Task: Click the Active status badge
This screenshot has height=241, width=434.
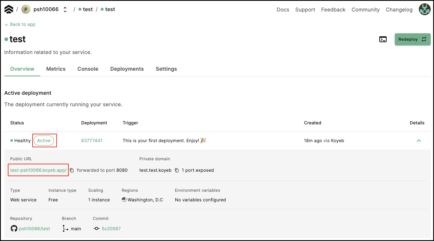Action: coord(44,141)
